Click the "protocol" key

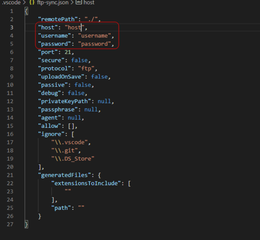pos(55,69)
